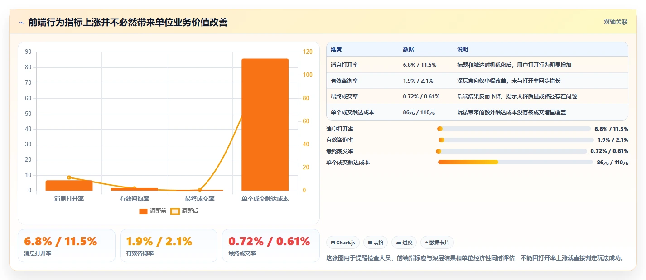Click the 消息打开率 chart bar
The width and height of the screenshot is (646, 280).
(69, 186)
